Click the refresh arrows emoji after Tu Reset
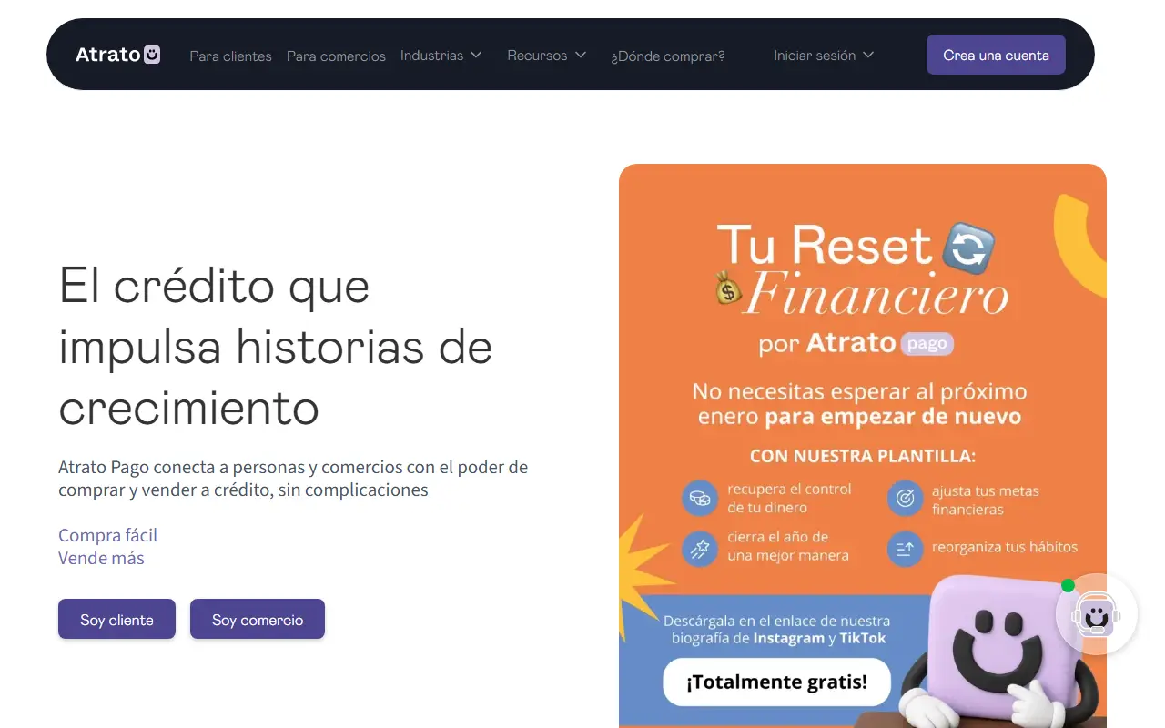1165x728 pixels. tap(968, 248)
